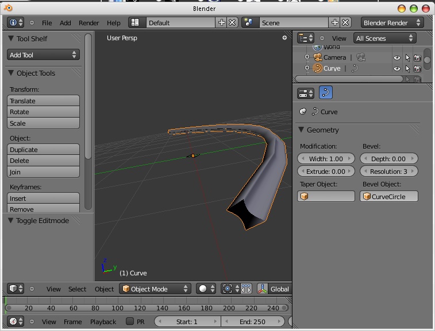
Task: Toggle Camera selectability arrow in outliner
Action: point(407,57)
